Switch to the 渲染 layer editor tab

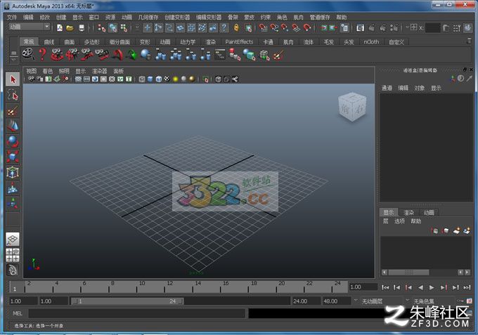pos(408,212)
